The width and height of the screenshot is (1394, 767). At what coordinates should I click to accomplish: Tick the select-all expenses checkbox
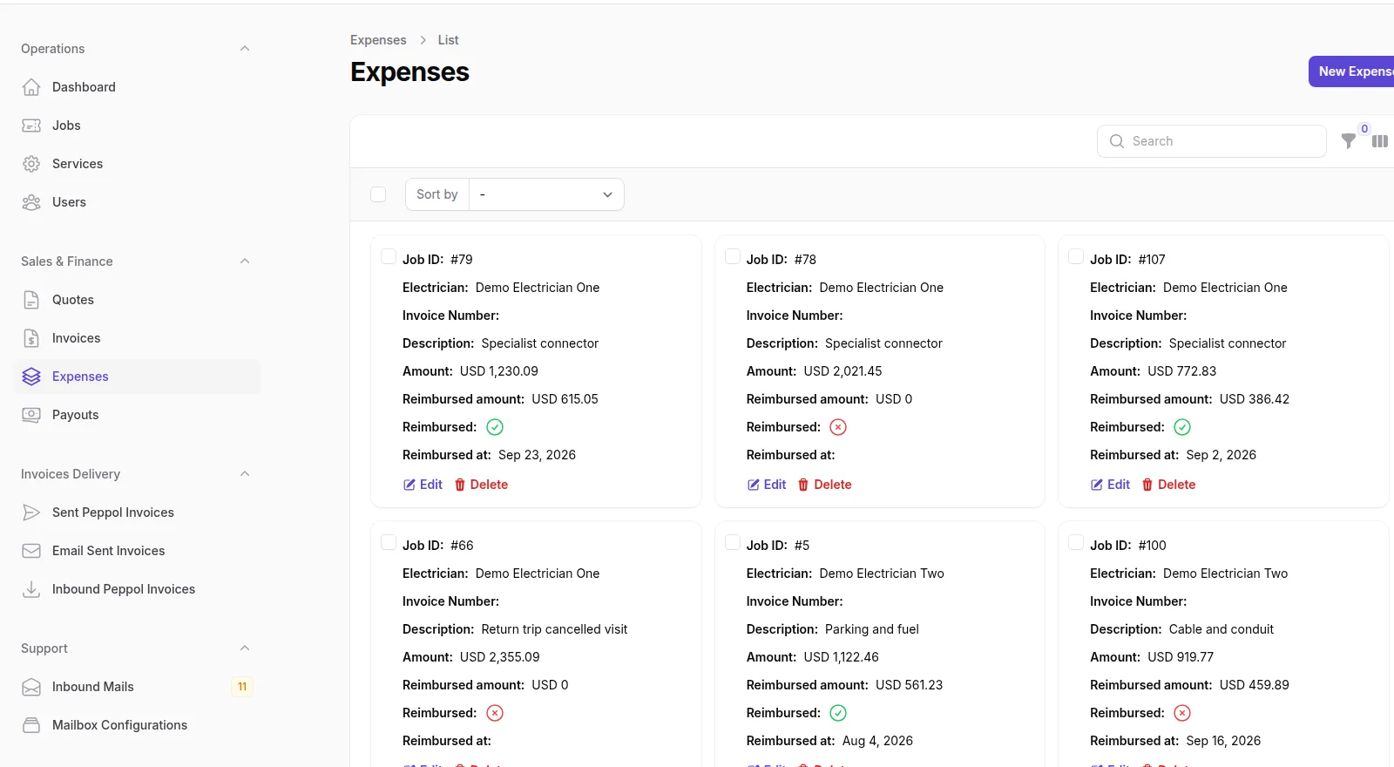tap(378, 194)
